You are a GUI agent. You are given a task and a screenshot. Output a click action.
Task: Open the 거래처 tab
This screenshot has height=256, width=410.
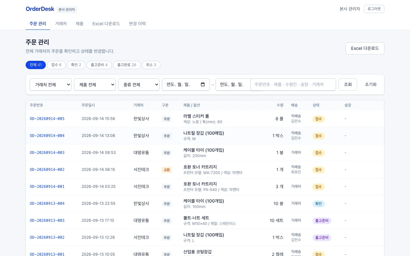point(61,24)
